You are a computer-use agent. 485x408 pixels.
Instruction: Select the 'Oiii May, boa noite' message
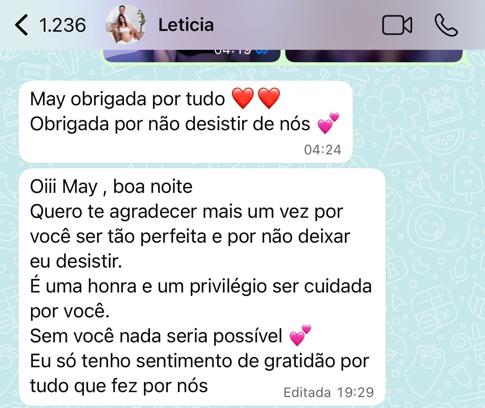tap(202, 287)
